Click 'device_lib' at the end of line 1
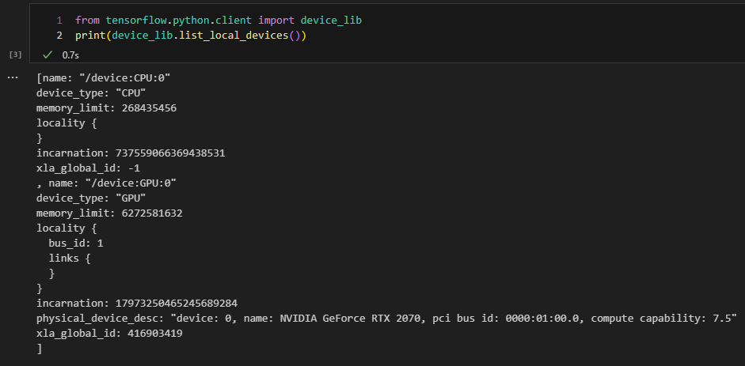Viewport: 745px width, 366px height. coord(331,20)
